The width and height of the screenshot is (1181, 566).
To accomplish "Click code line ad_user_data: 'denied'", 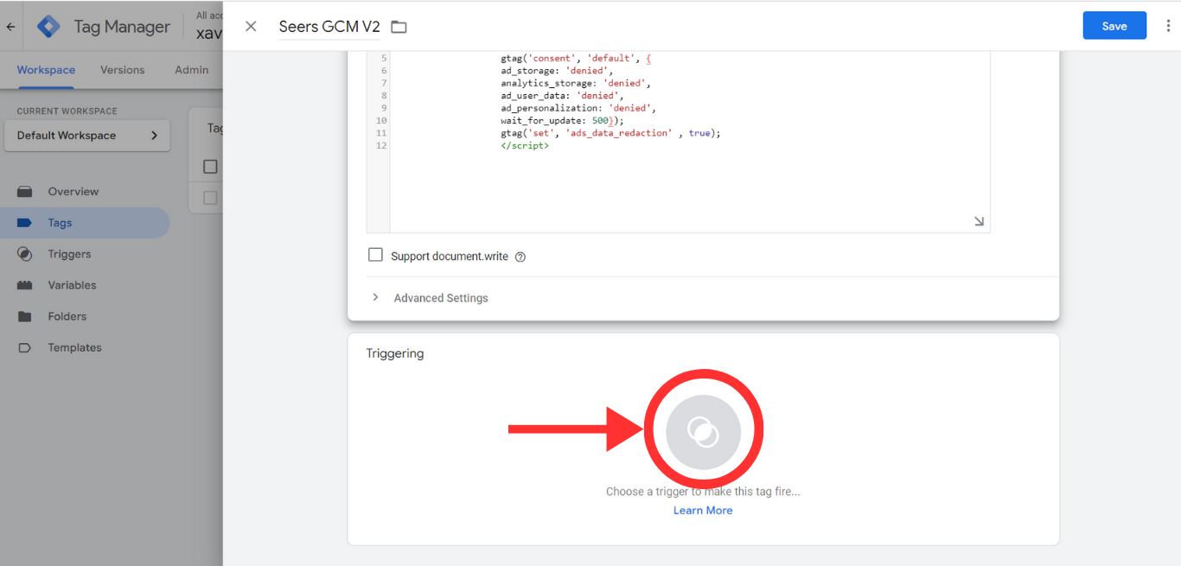I will (562, 96).
